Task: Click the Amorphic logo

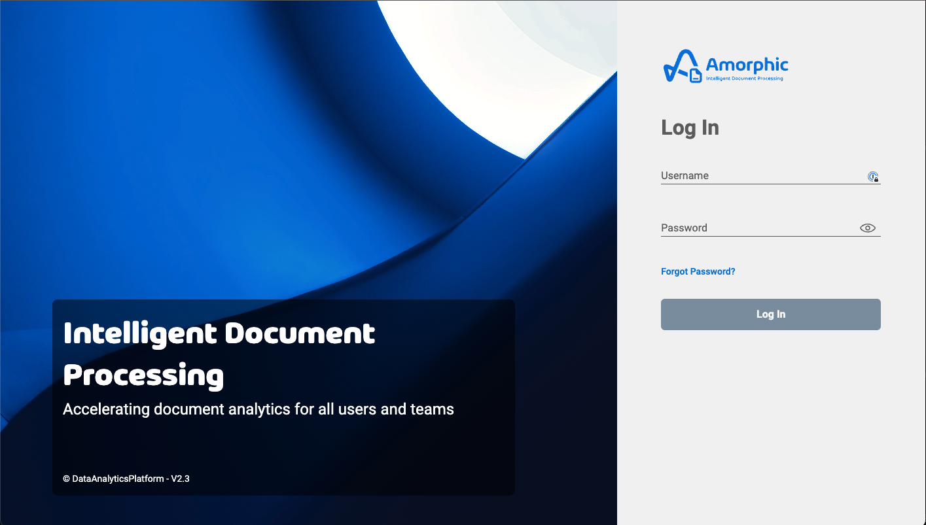Action: [x=725, y=65]
